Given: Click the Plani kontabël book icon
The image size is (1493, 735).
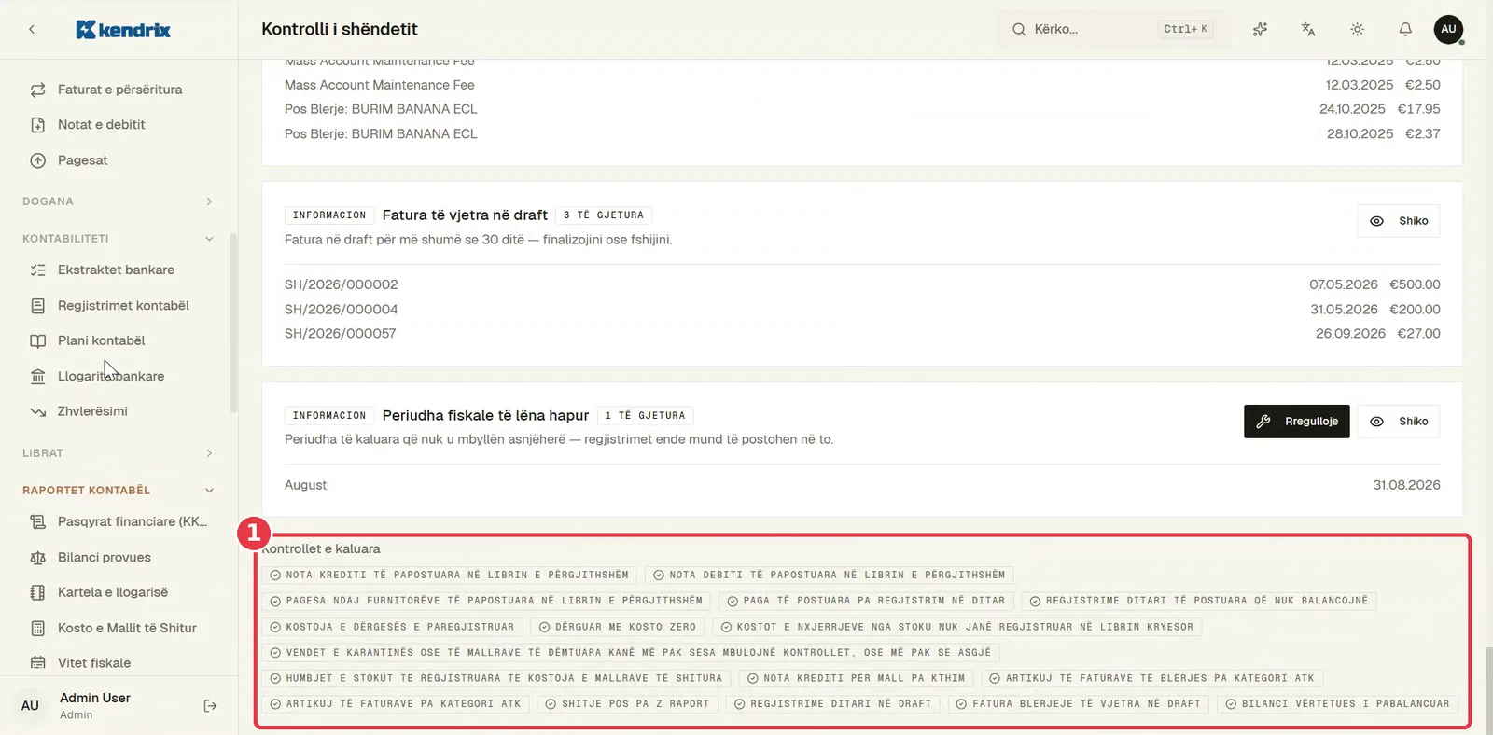Looking at the screenshot, I should [38, 341].
